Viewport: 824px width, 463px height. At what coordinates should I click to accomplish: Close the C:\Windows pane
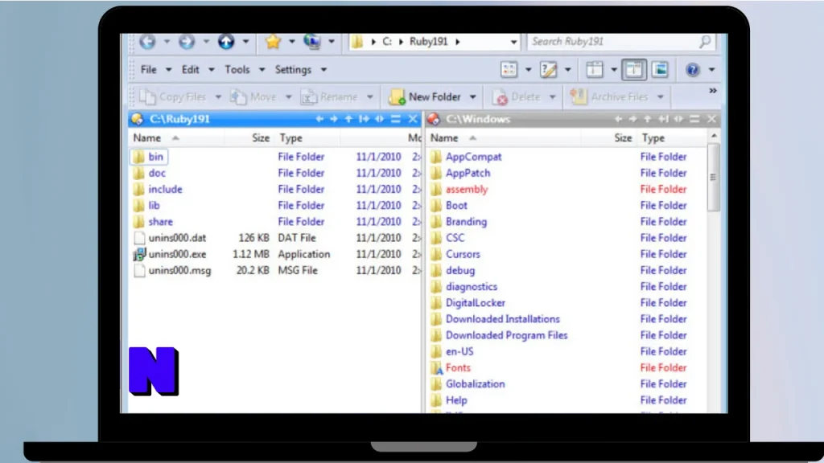click(711, 119)
